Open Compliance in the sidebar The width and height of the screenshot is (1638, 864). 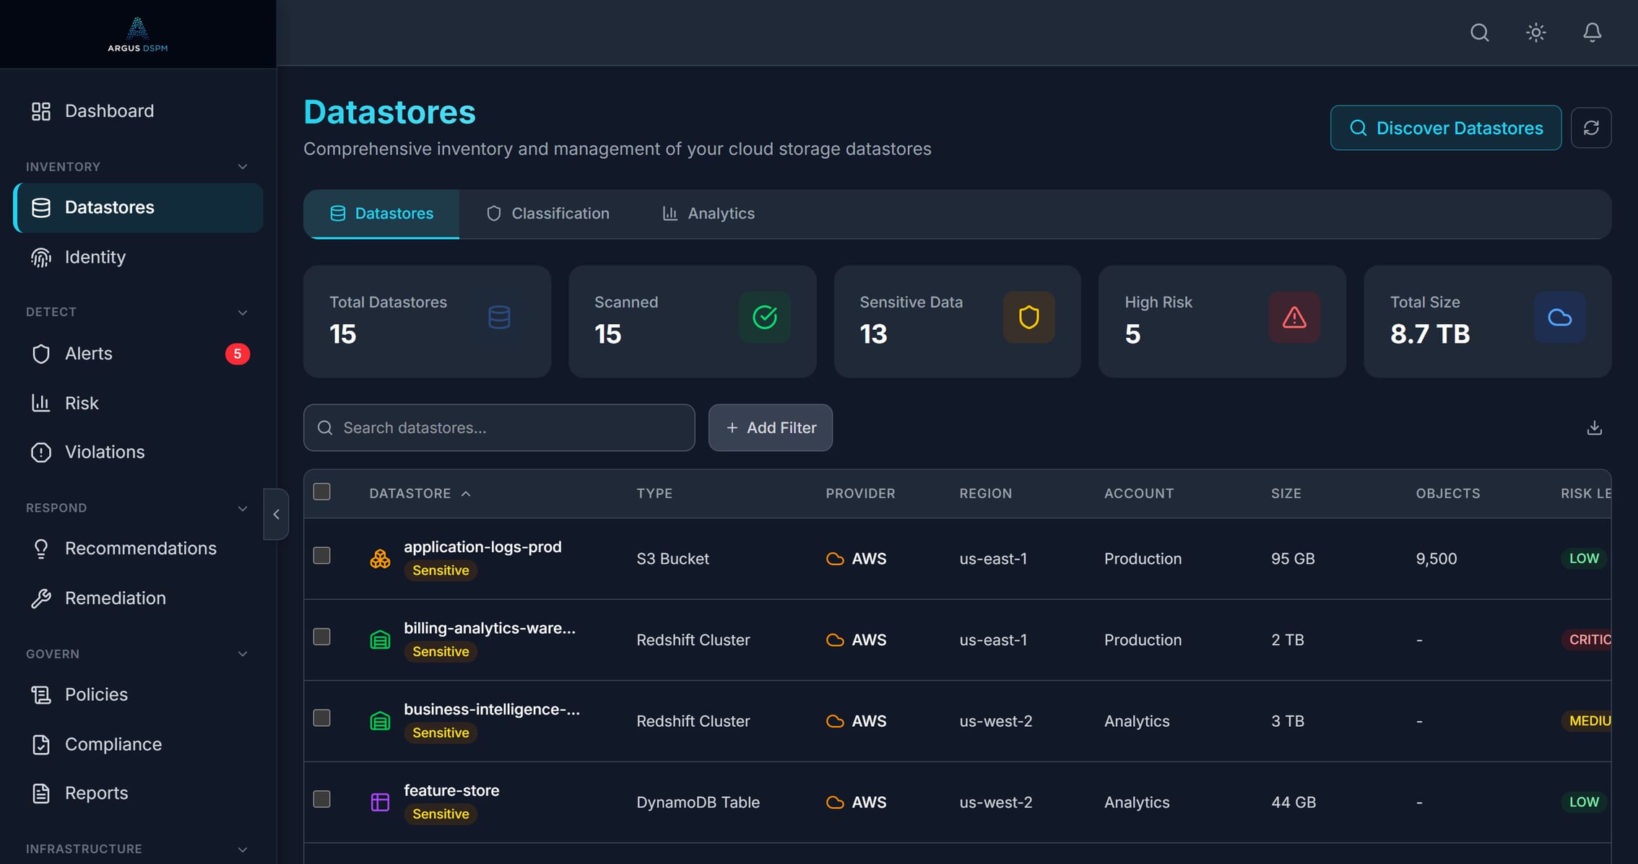(138, 744)
